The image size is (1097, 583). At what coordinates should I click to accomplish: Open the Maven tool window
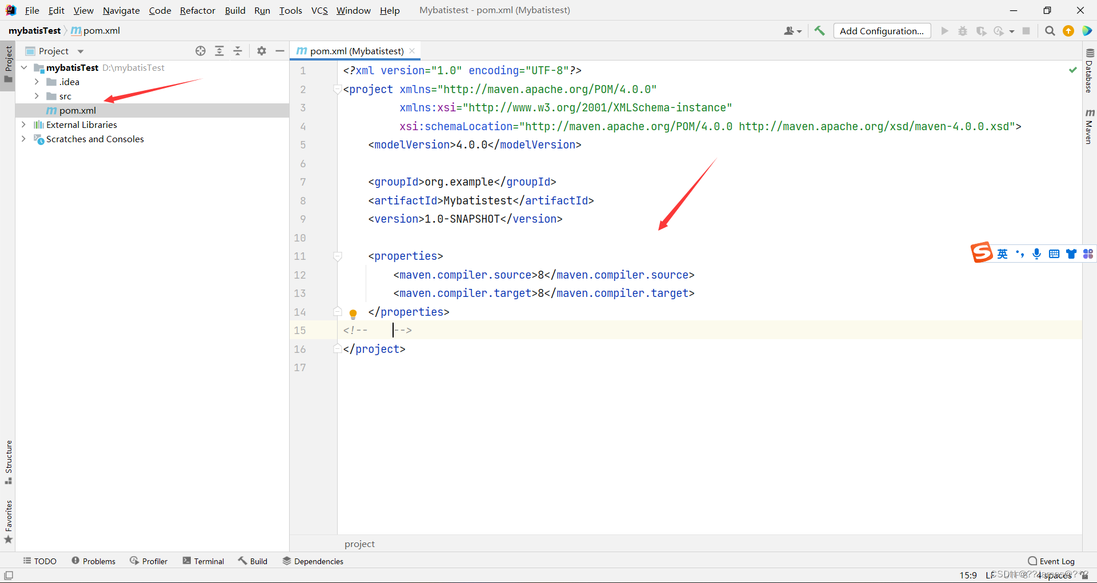pyautogui.click(x=1090, y=127)
